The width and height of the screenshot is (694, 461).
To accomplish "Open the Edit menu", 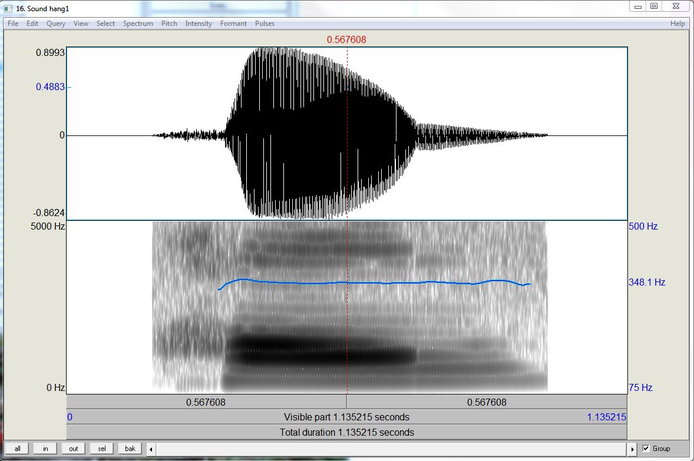I will coord(32,24).
